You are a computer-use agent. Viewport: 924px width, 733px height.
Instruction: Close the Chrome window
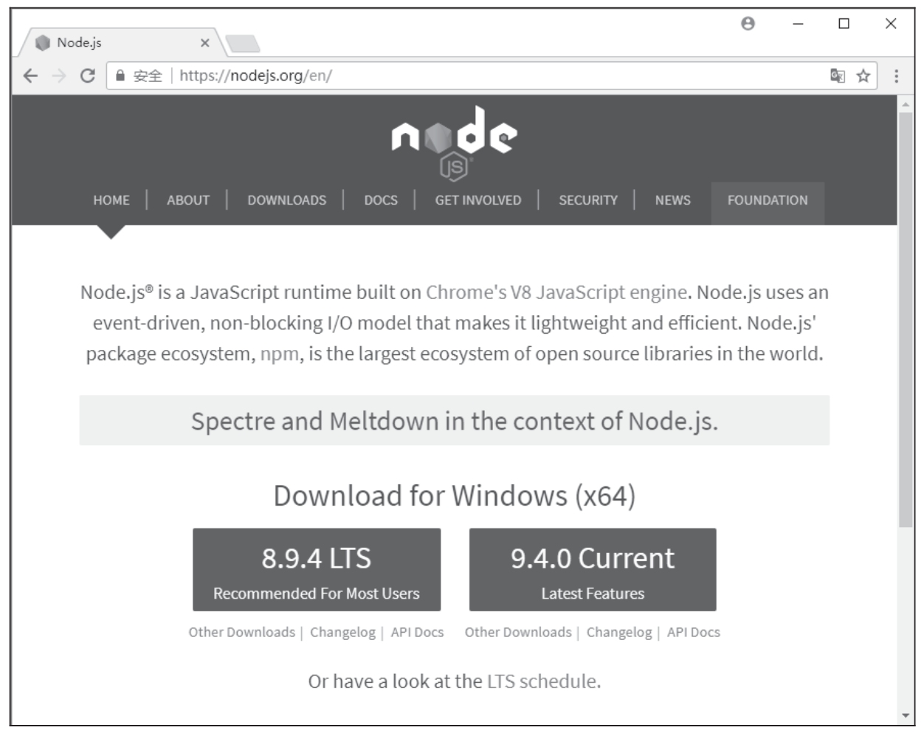click(x=891, y=24)
